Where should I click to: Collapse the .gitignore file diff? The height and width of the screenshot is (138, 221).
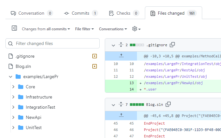[113, 45]
